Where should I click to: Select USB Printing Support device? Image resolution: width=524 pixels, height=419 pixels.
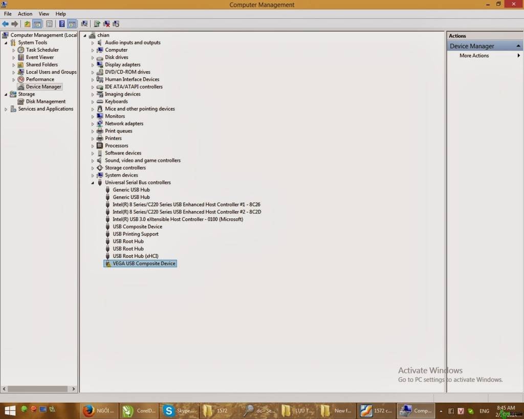click(135, 234)
